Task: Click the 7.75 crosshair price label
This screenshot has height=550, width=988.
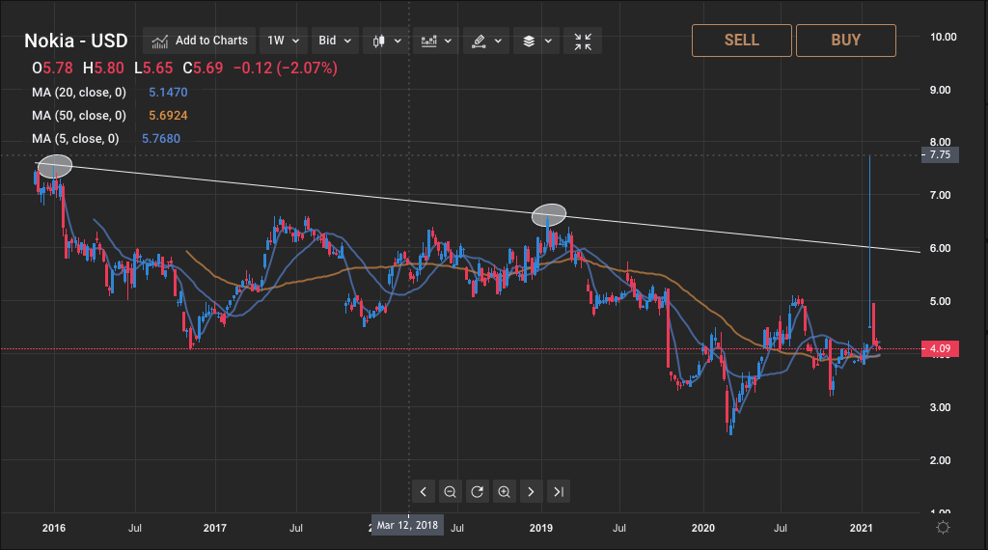Action: point(940,155)
